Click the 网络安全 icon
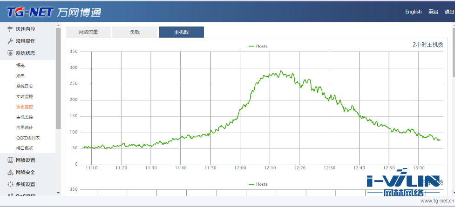Screen dimensions: 455x207 pos(10,172)
